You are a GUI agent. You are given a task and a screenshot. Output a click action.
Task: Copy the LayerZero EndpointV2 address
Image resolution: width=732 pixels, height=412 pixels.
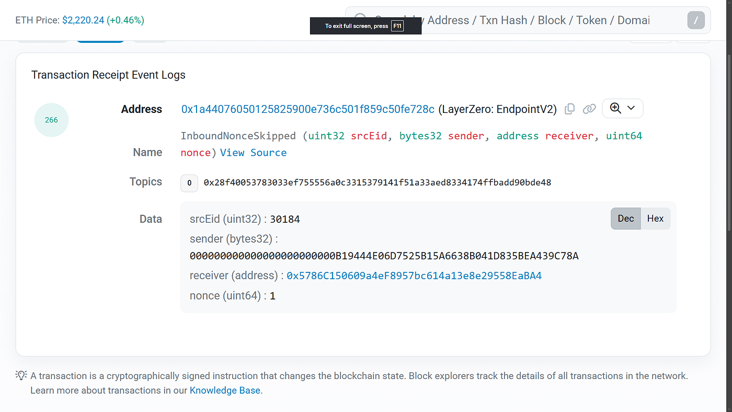570,109
